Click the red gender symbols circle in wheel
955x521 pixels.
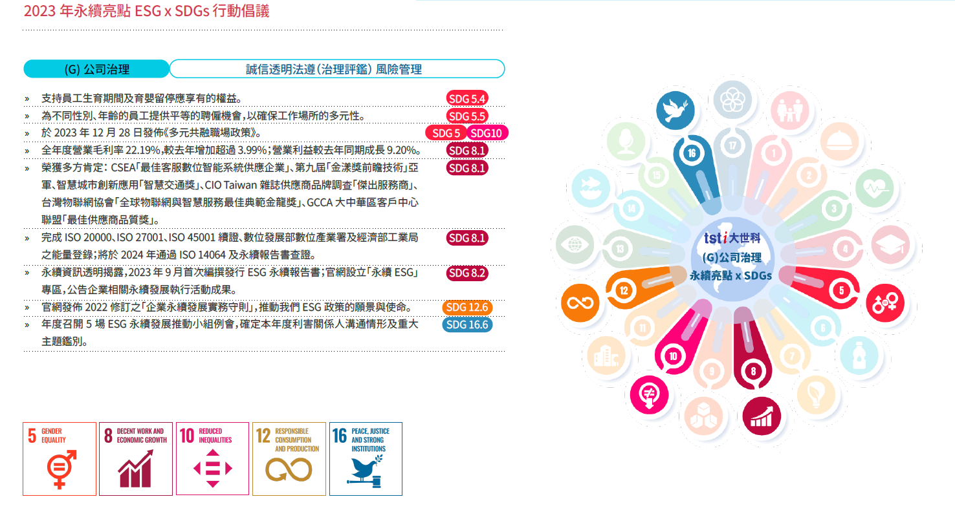pyautogui.click(x=884, y=303)
